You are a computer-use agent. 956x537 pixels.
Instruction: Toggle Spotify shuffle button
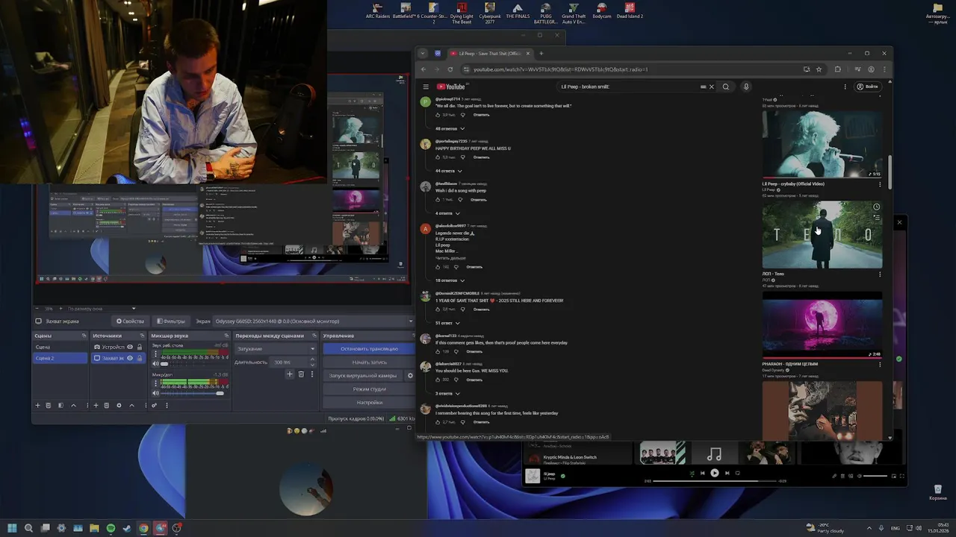point(692,473)
